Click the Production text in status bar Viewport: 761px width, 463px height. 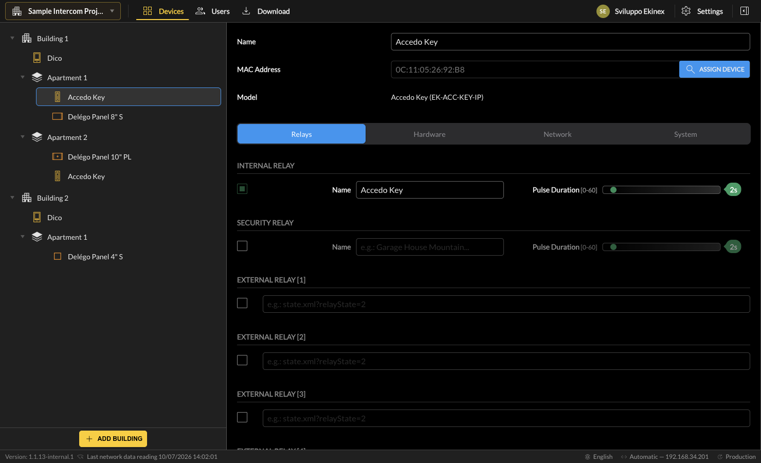[740, 457]
